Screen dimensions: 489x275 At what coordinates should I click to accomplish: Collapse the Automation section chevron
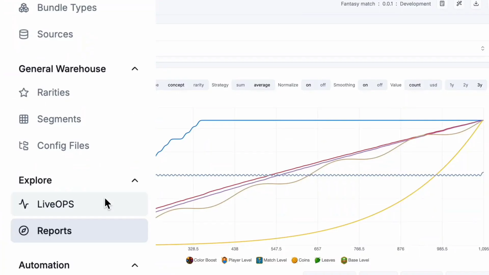[x=135, y=265]
